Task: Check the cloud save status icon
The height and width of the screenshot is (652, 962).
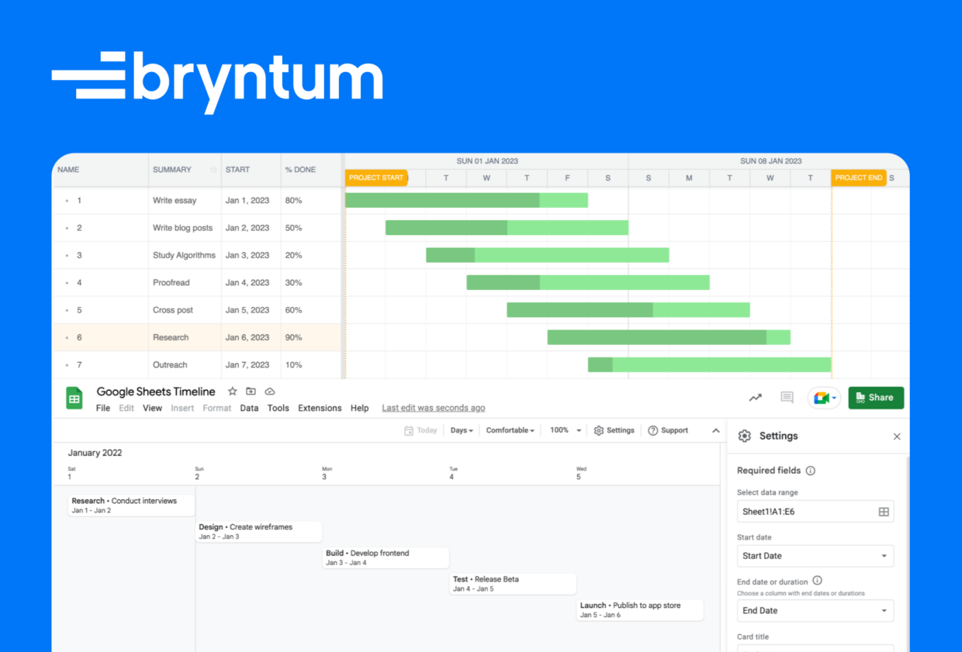Action: (x=270, y=392)
